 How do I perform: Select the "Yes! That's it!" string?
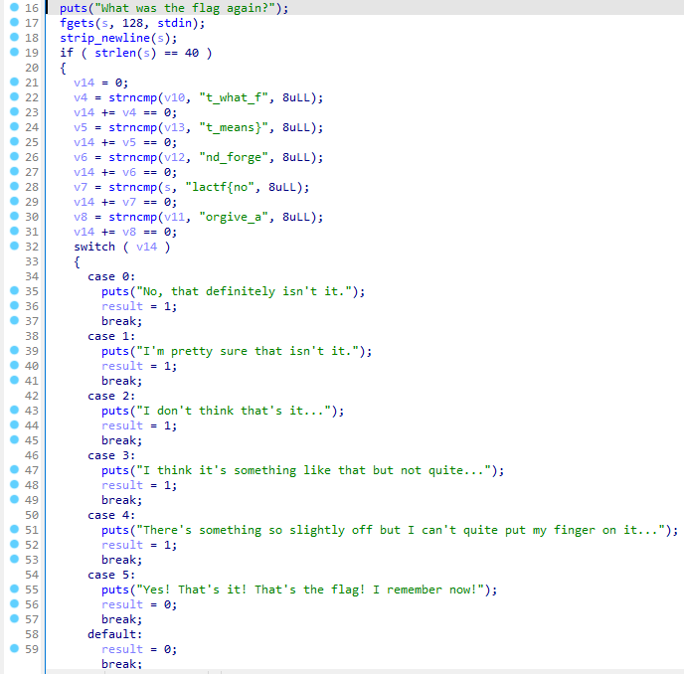tap(310, 590)
